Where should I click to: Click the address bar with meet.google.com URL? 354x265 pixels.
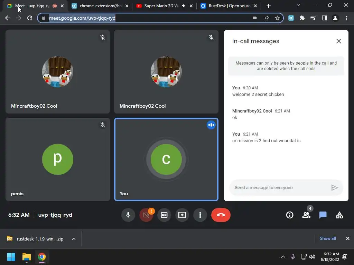tap(145, 18)
